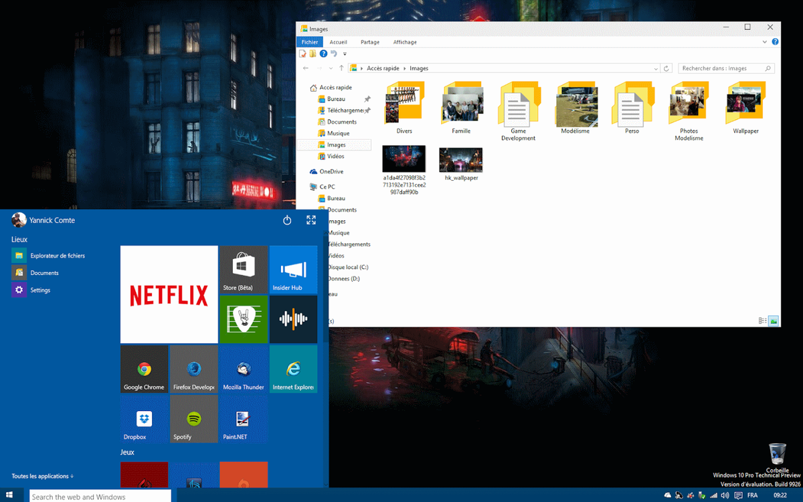Viewport: 803px width, 502px height.
Task: Open the Accueil ribbon tab
Action: (339, 41)
